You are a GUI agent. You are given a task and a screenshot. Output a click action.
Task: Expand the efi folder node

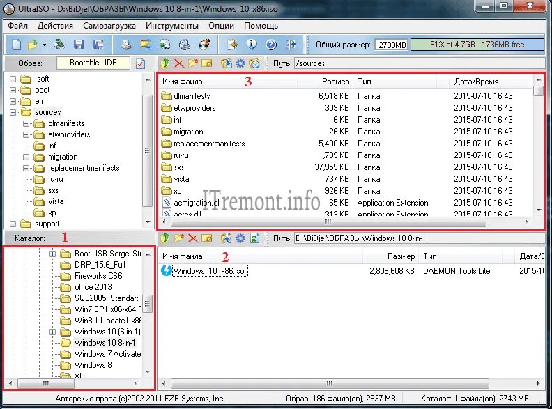(13, 101)
